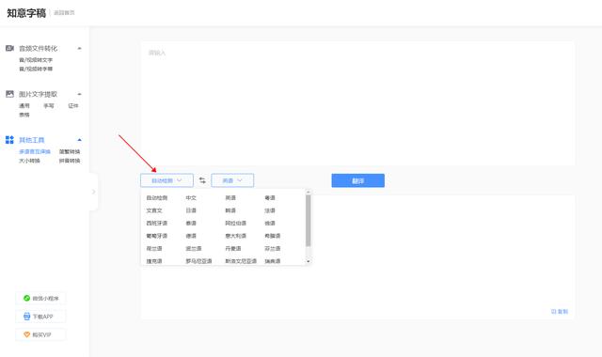The image size is (602, 357).
Task: Open 简繁转换 under 其他工具
Action: [x=70, y=151]
